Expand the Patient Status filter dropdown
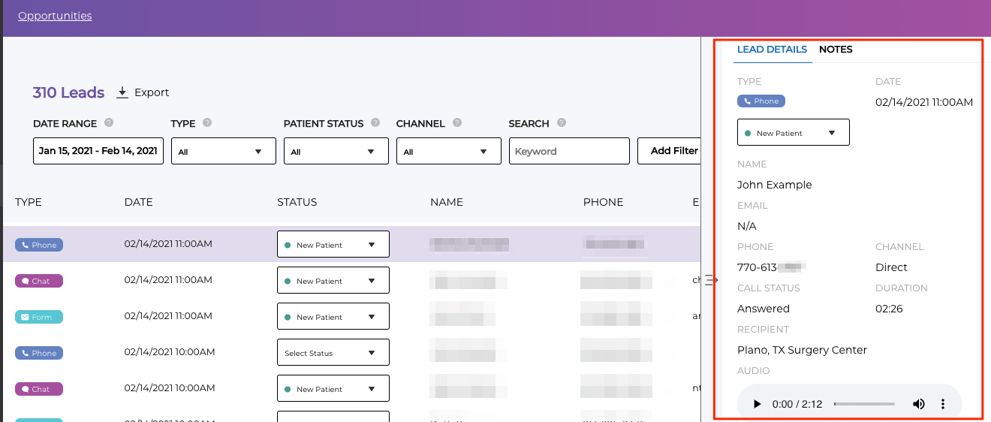 click(336, 151)
